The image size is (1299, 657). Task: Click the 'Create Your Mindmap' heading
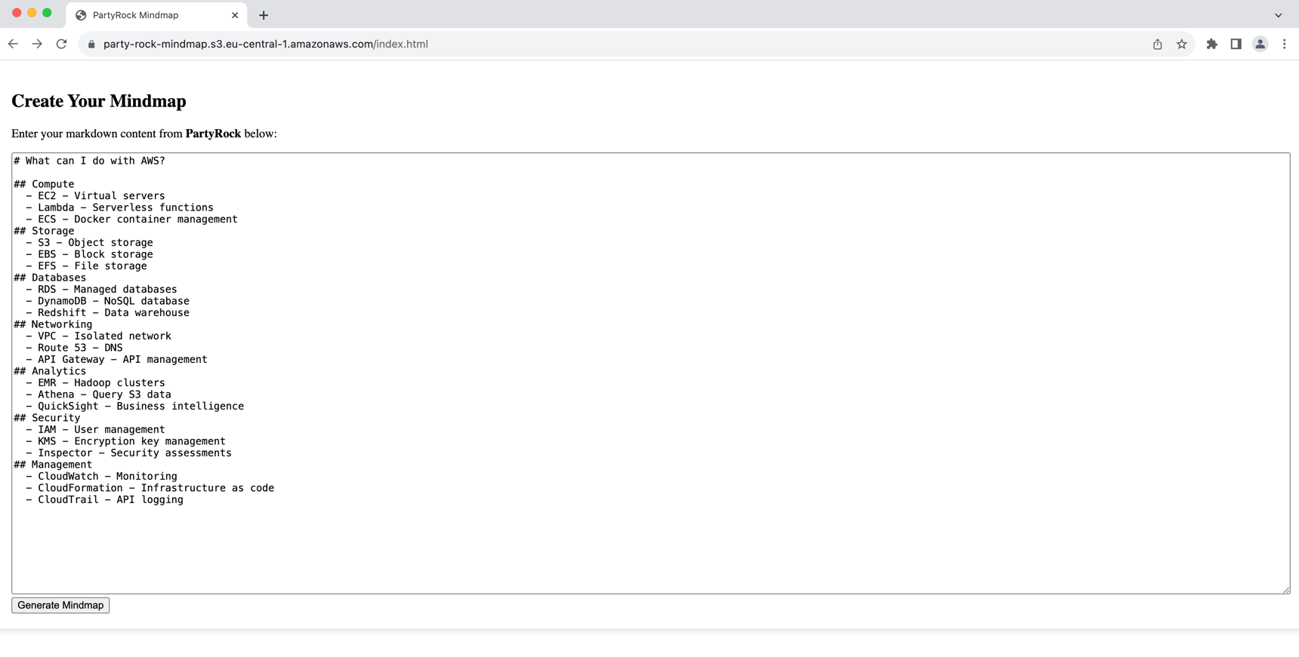(x=99, y=101)
